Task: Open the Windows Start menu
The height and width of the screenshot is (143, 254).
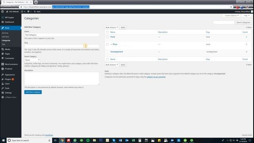Action: pos(3,140)
